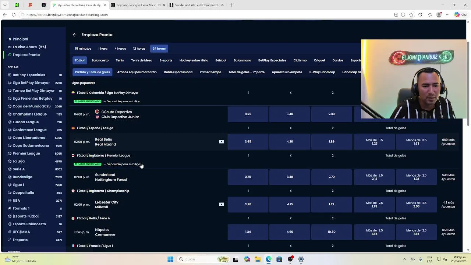Screen dimensions: 471x265
Task: Select the 4 horas time filter
Action: point(120,49)
